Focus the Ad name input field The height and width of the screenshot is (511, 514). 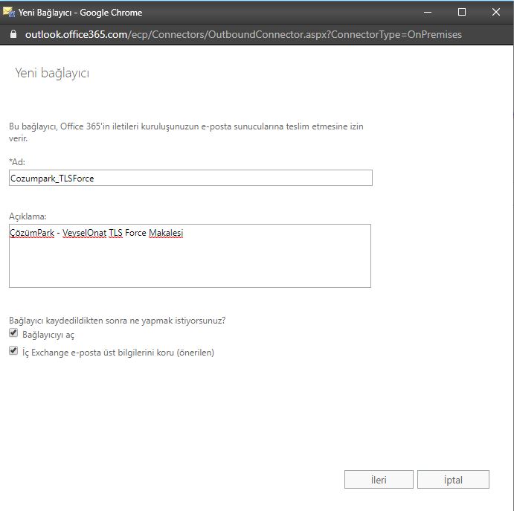coord(190,178)
